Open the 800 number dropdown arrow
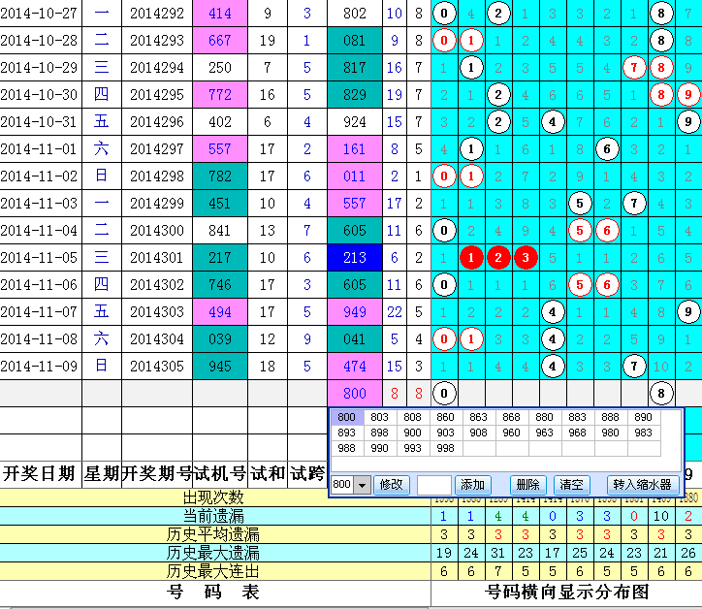Screen dimensions: 702x609 click(x=362, y=485)
